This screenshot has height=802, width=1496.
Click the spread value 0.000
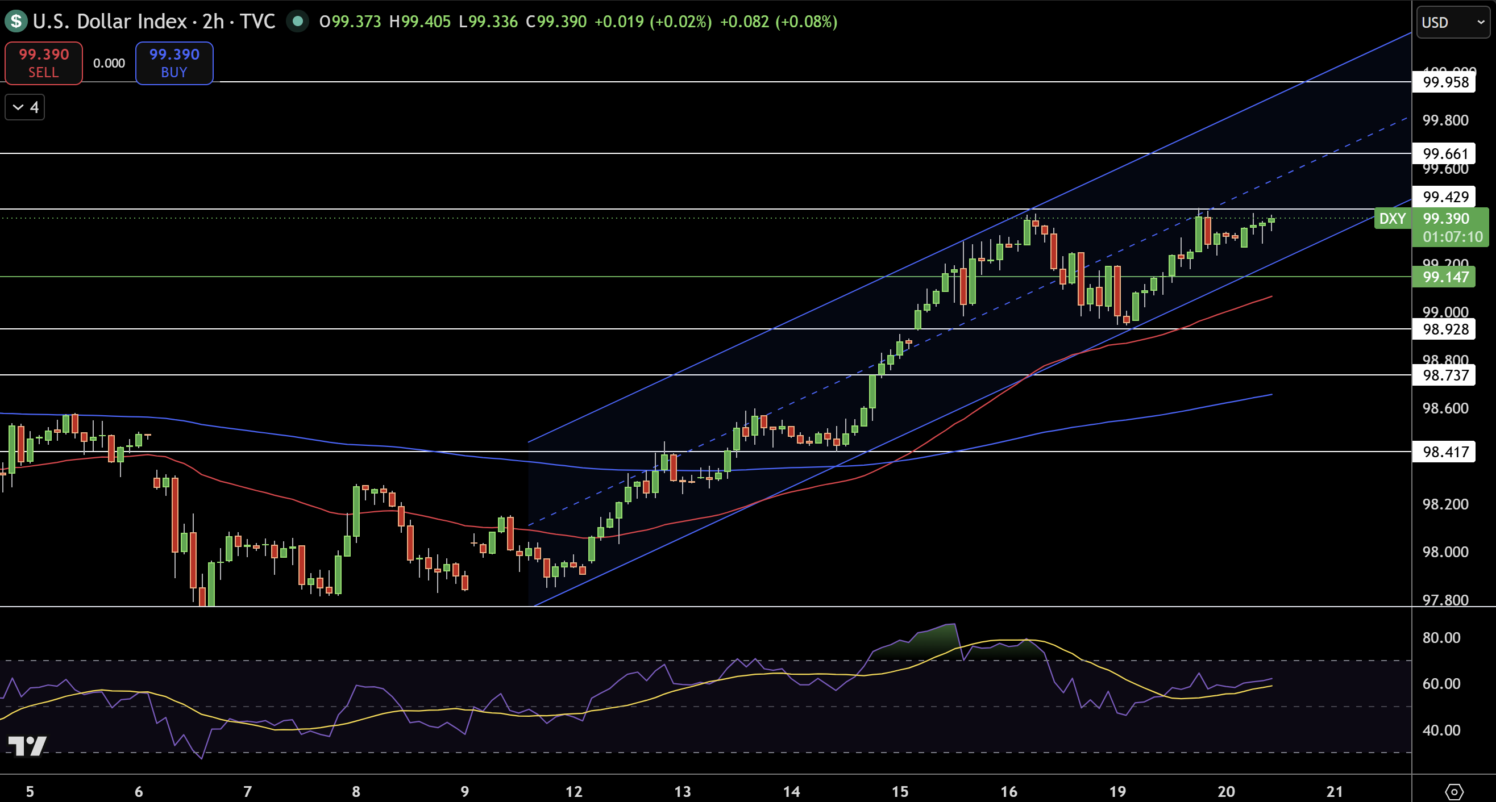(109, 63)
